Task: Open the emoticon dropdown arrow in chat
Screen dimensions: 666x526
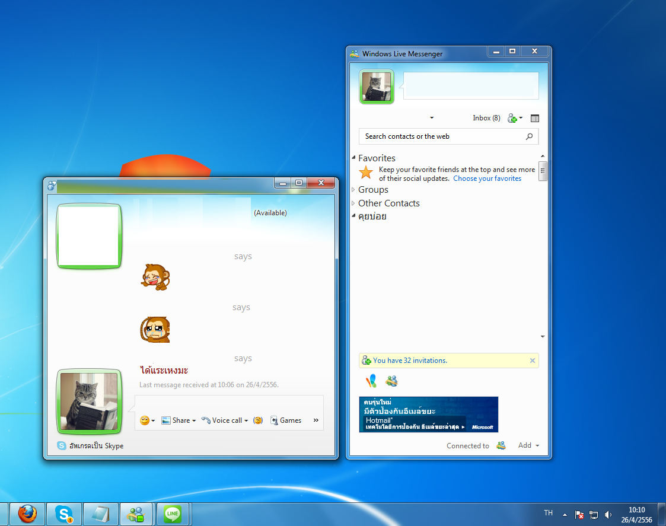Action: point(153,420)
